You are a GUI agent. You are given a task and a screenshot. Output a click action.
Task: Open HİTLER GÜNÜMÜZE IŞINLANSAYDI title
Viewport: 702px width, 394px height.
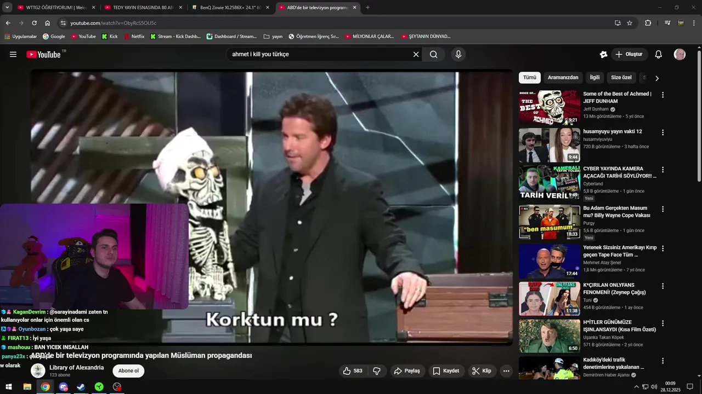pyautogui.click(x=620, y=326)
